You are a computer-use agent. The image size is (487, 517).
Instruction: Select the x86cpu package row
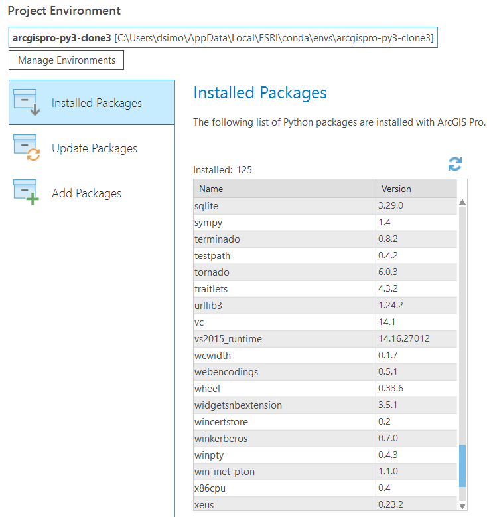[325, 488]
